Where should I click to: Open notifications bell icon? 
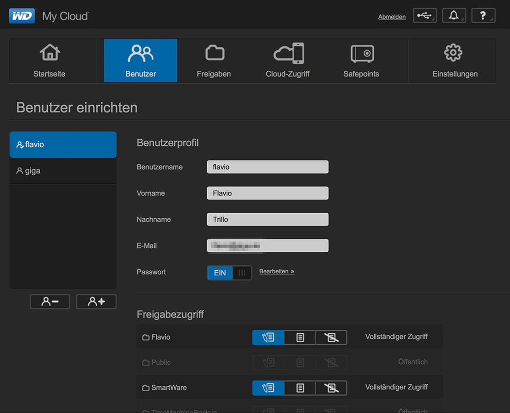(454, 15)
